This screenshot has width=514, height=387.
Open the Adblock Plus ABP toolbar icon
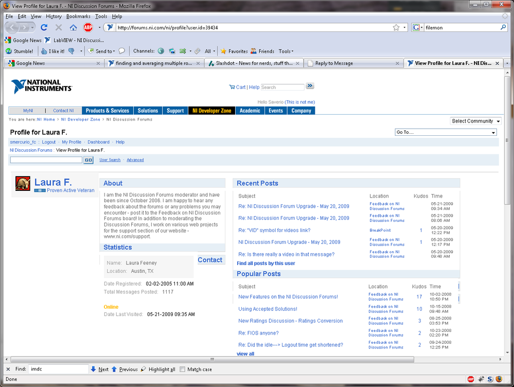click(88, 28)
